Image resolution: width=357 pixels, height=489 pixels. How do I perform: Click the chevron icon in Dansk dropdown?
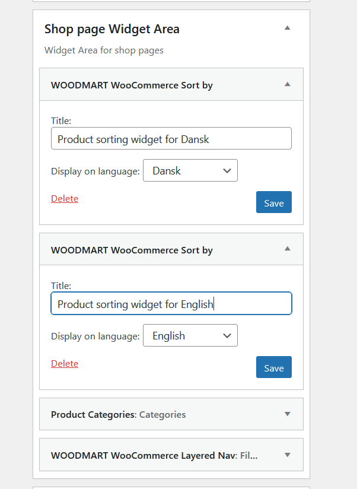227,171
